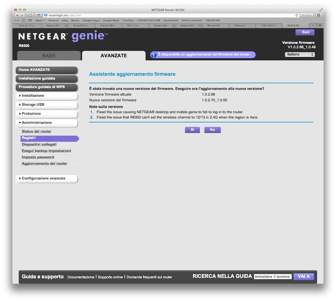Open the COVERITLIVE.COM bookmark
The height and width of the screenshot is (301, 336).
tap(148, 20)
